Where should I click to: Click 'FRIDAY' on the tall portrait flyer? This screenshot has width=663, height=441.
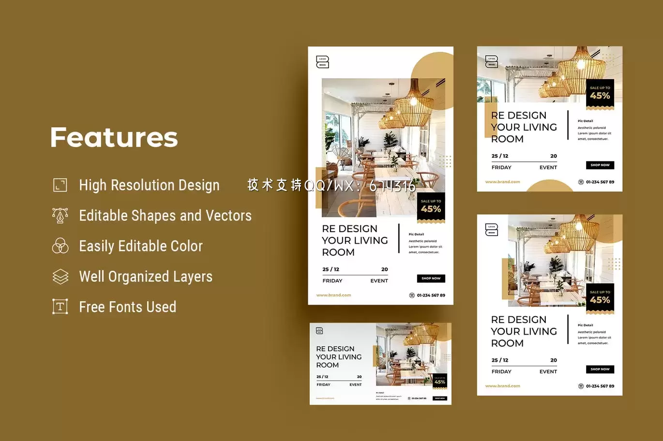(x=332, y=280)
